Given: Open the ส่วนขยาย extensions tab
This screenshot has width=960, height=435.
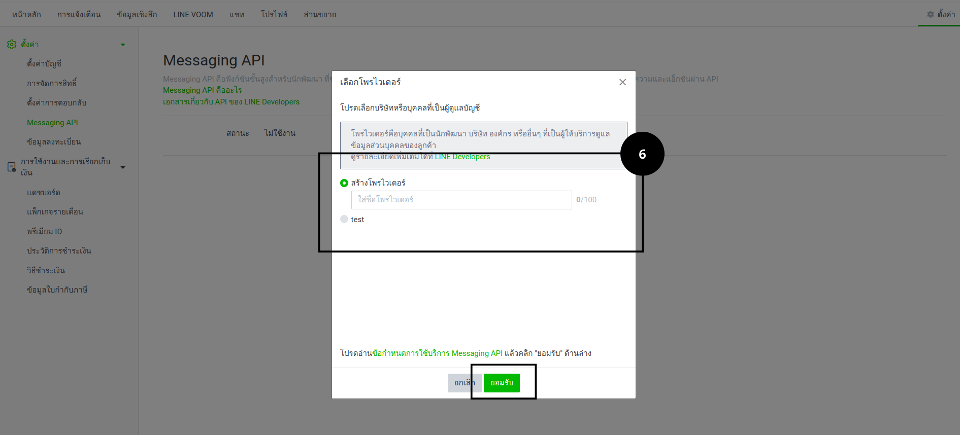Looking at the screenshot, I should (x=320, y=14).
